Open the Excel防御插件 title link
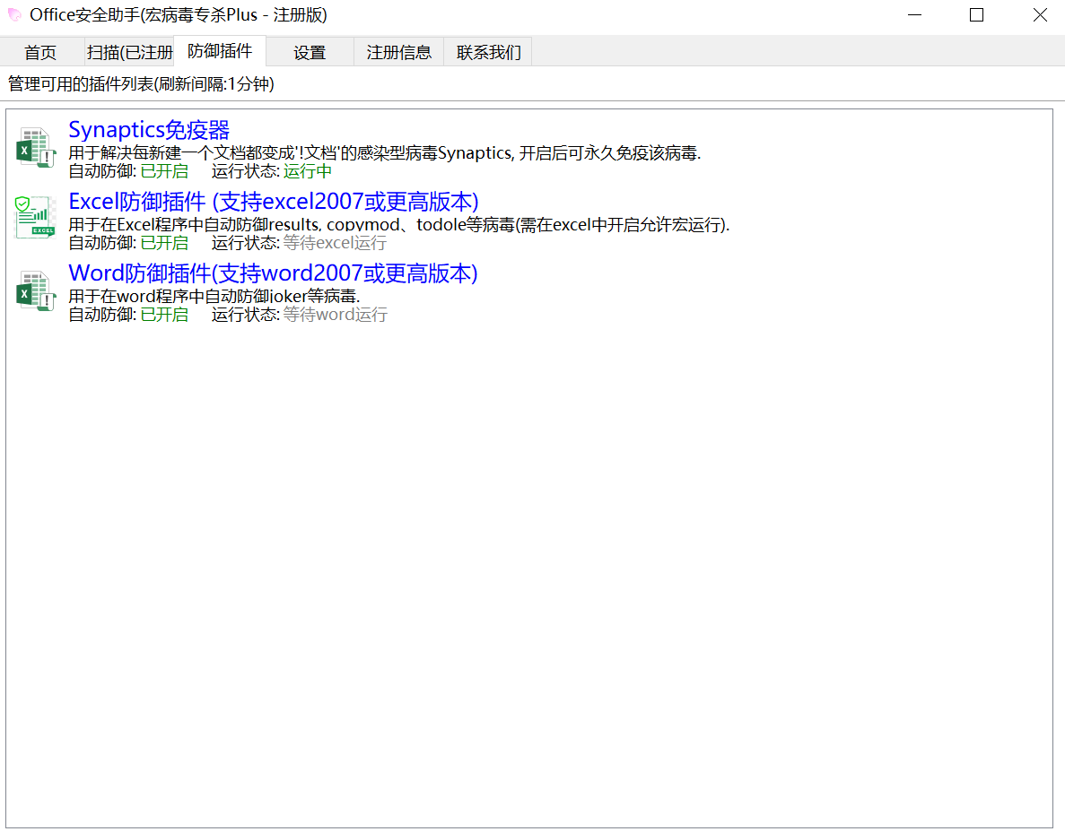This screenshot has height=840, width=1065. tap(274, 202)
